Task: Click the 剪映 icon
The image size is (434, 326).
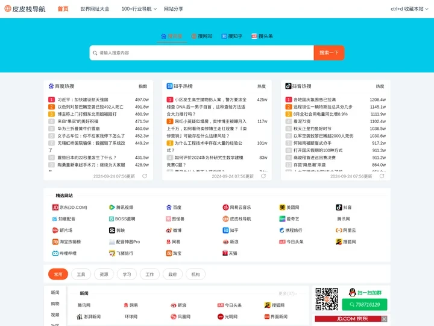Action: point(112,231)
